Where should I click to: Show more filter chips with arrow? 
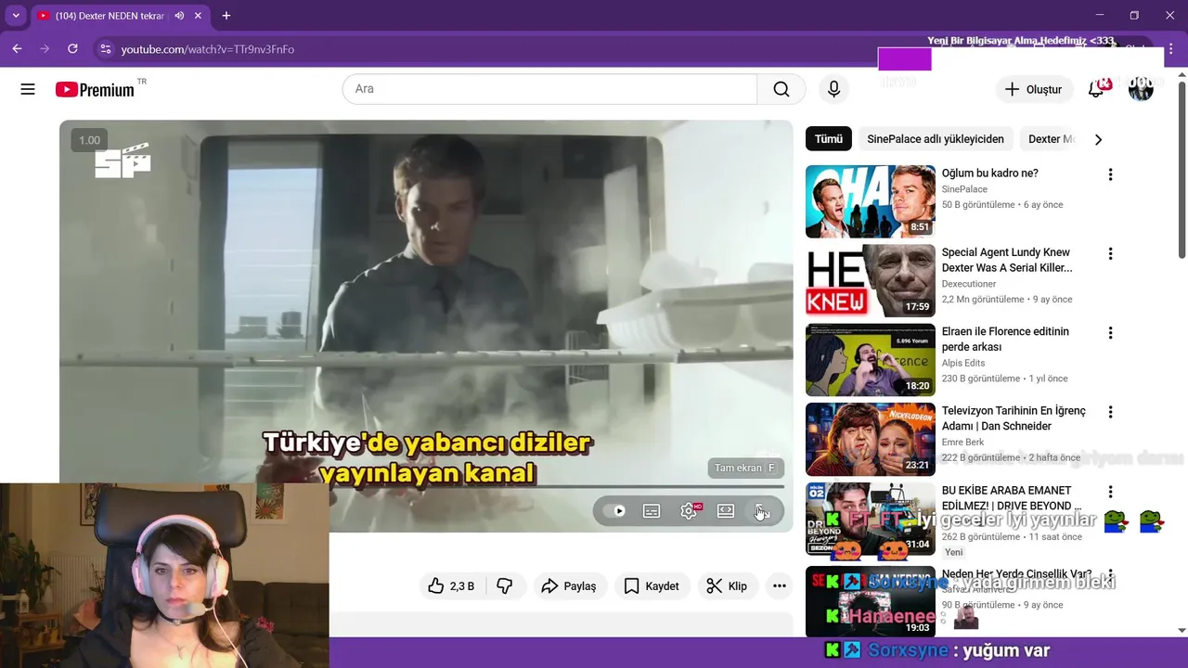(1098, 139)
